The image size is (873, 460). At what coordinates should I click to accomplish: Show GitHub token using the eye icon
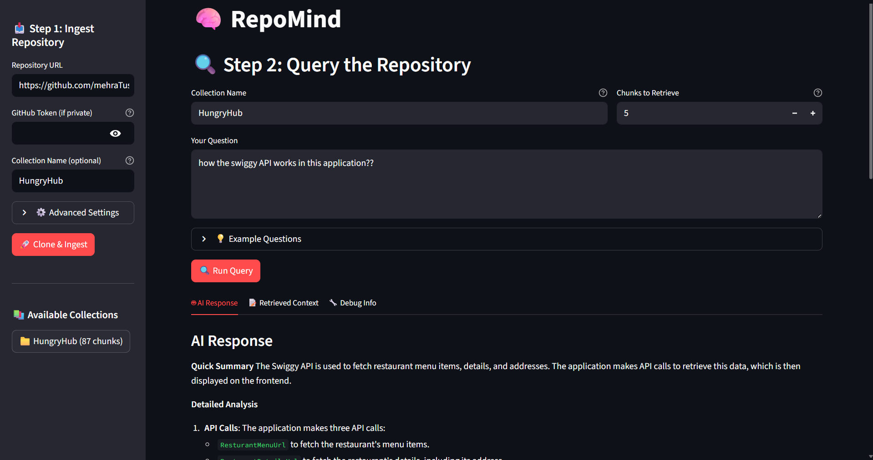click(x=115, y=133)
